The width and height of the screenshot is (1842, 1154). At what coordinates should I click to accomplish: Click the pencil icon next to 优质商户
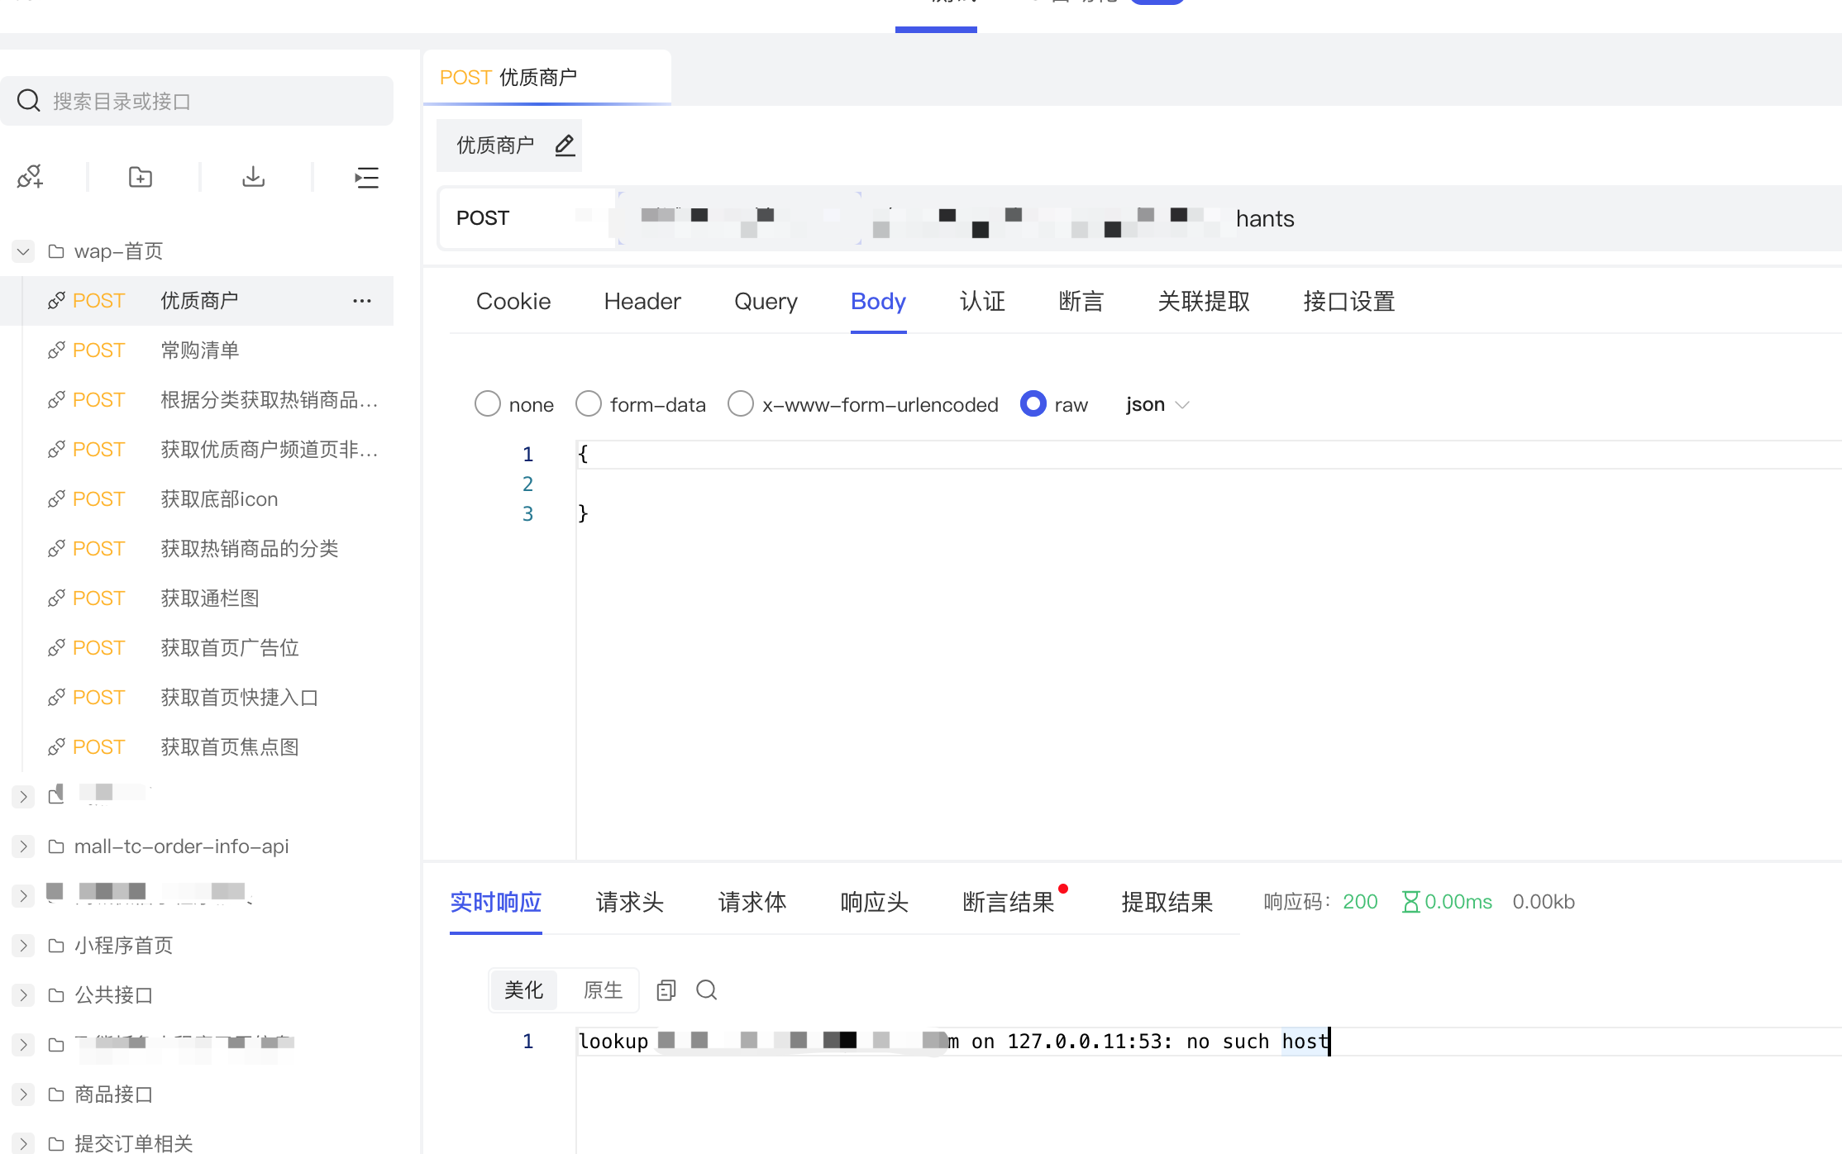(565, 145)
